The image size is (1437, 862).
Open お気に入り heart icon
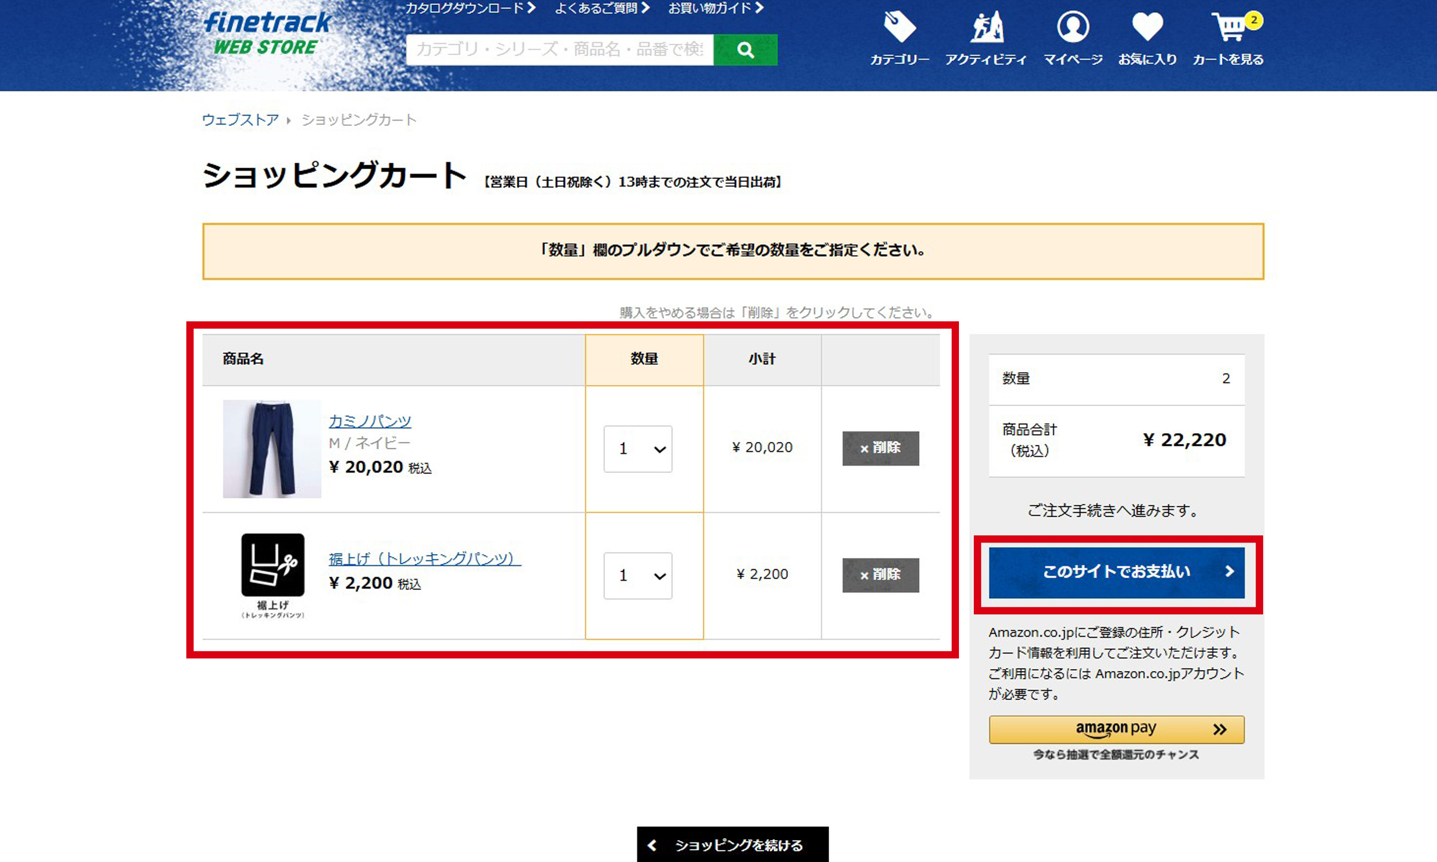(1147, 27)
